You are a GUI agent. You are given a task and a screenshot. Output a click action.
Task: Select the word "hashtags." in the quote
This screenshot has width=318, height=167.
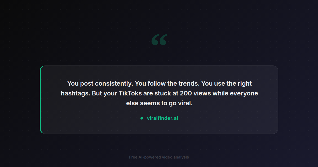pos(75,93)
